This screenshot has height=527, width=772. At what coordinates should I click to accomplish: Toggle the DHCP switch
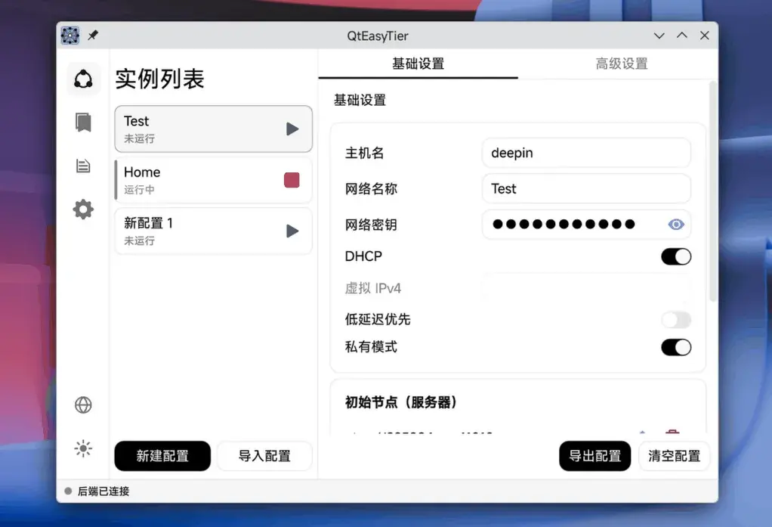(x=676, y=256)
